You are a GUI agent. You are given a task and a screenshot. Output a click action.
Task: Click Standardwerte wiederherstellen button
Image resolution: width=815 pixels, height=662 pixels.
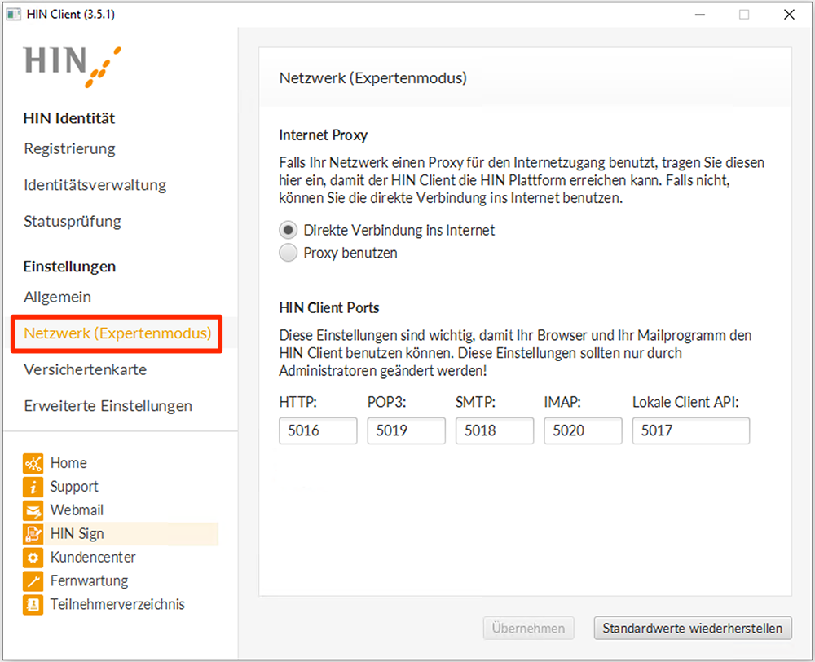[693, 629]
